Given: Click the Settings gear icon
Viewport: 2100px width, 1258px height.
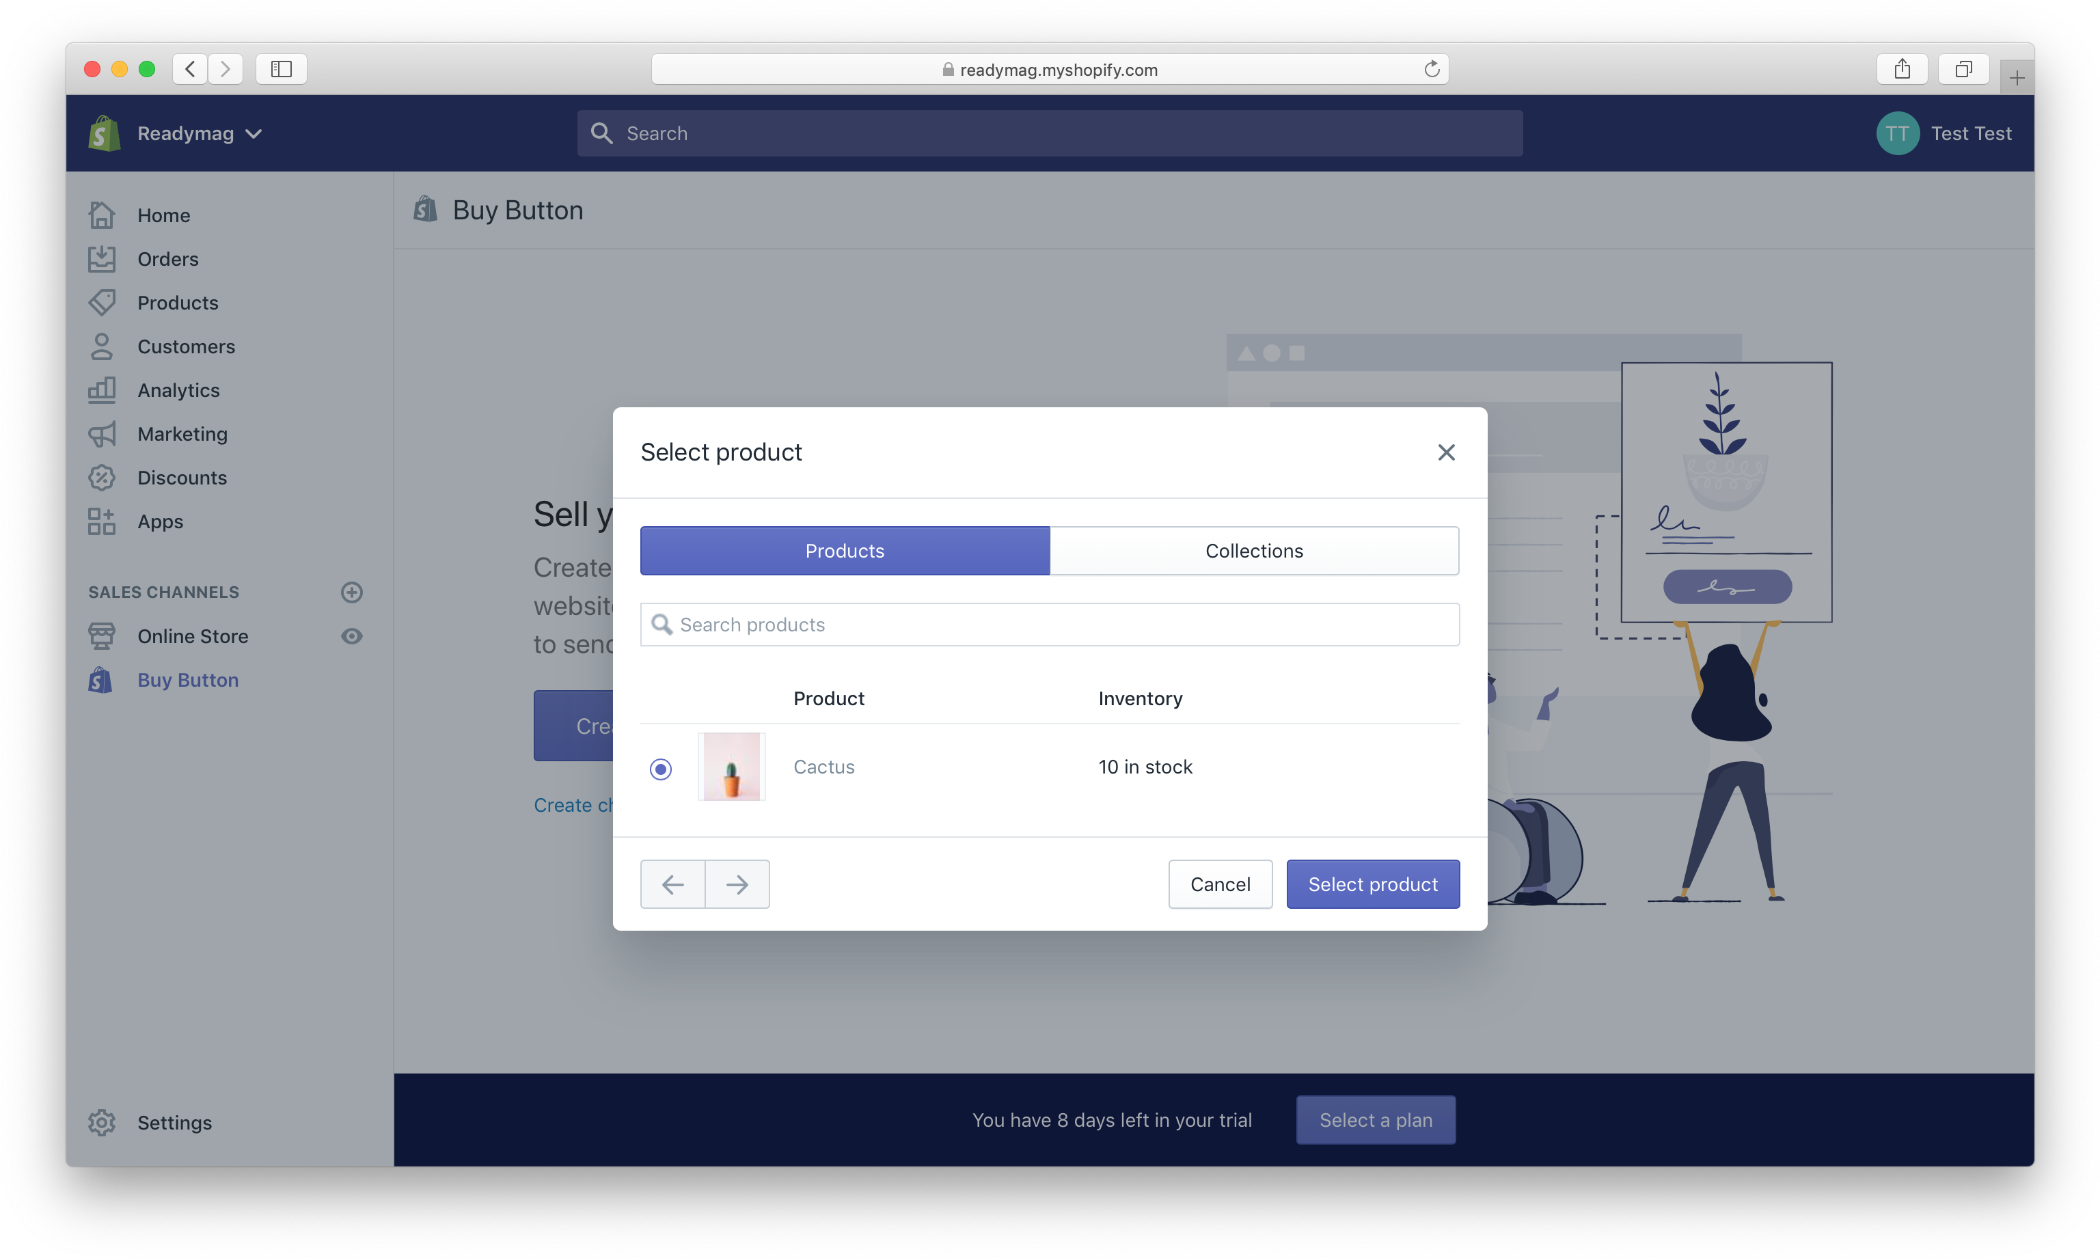Looking at the screenshot, I should pos(102,1123).
